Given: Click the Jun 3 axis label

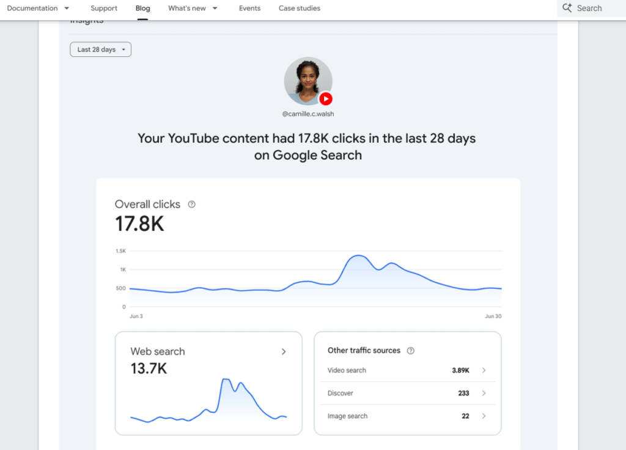Looking at the screenshot, I should (136, 316).
